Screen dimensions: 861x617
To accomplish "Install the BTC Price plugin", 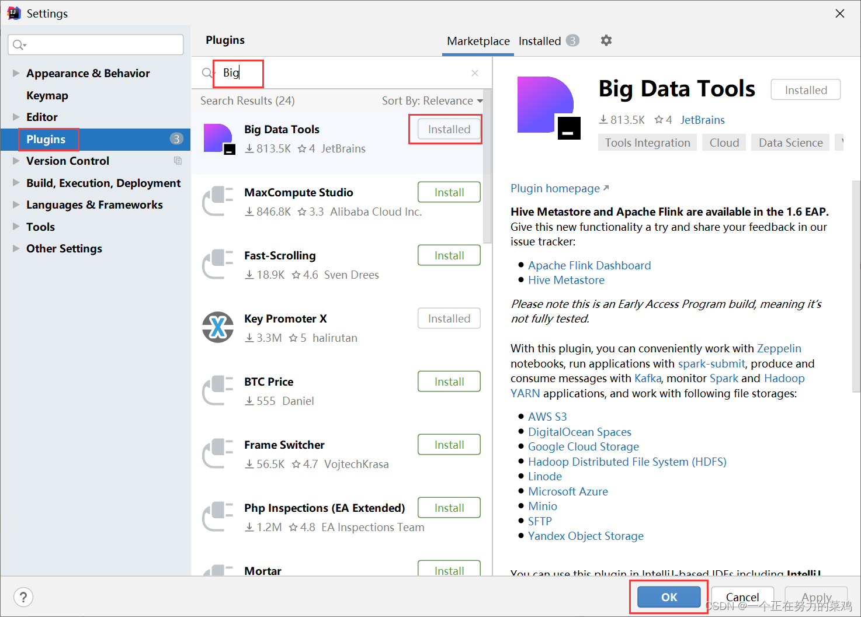I will coord(449,382).
